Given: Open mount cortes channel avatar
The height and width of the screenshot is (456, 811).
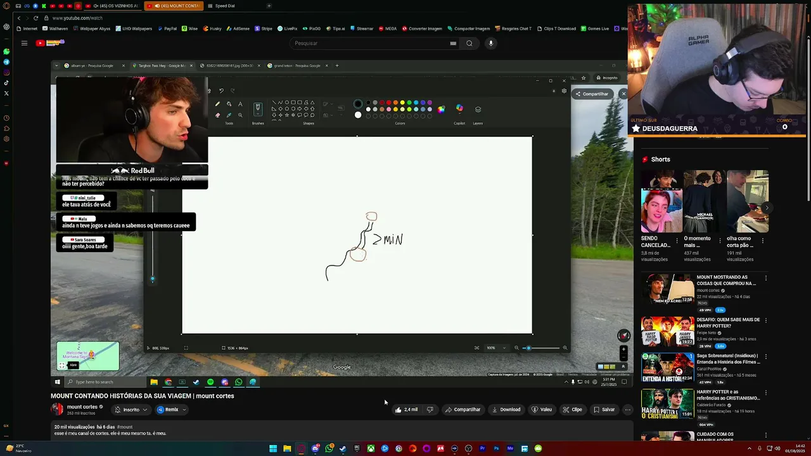Looking at the screenshot, I should 57,409.
